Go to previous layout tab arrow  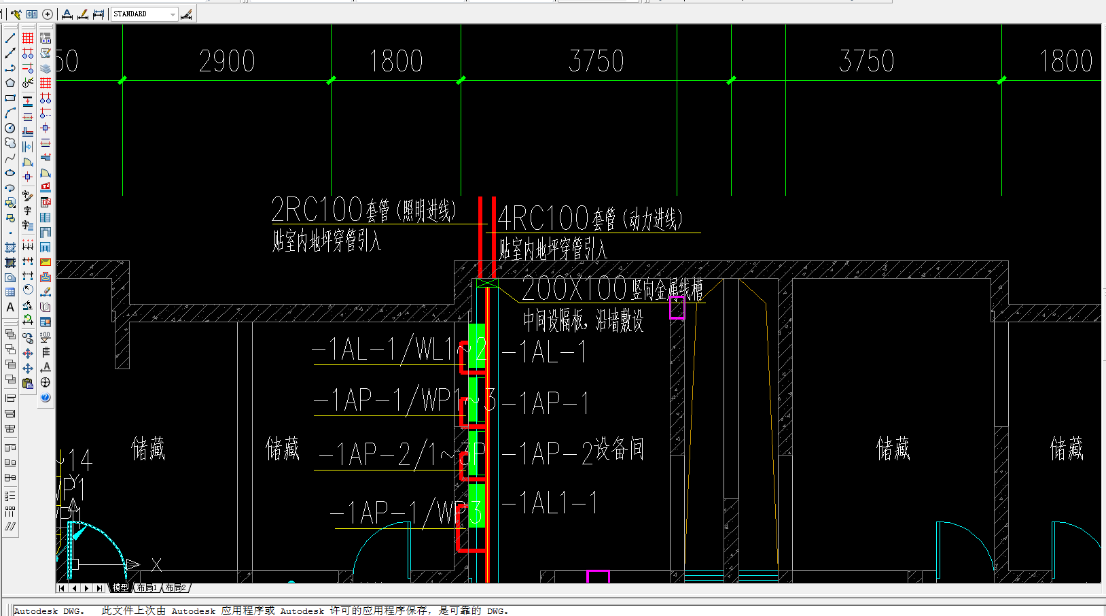[74, 588]
